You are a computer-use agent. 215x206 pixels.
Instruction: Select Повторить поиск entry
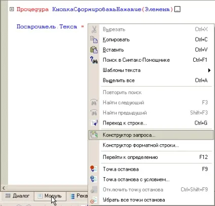coord(151,93)
